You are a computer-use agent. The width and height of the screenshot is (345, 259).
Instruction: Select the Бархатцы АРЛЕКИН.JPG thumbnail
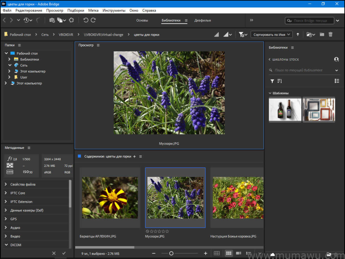pos(110,197)
